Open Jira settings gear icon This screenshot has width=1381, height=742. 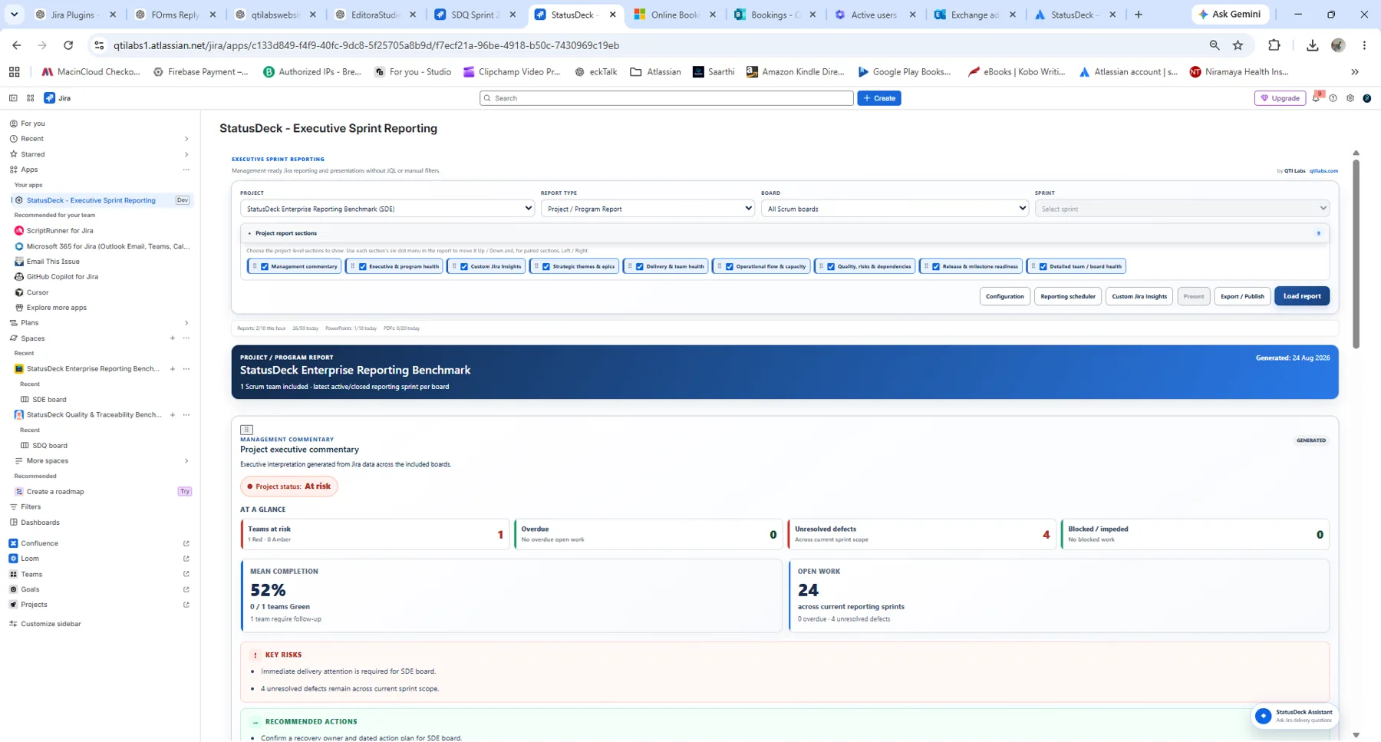pyautogui.click(x=1350, y=98)
